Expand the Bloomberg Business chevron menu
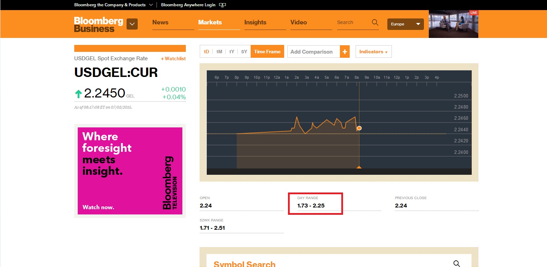This screenshot has height=267, width=547. click(132, 24)
